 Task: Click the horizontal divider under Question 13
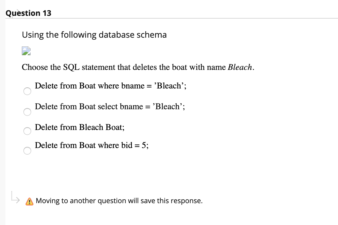169,18
